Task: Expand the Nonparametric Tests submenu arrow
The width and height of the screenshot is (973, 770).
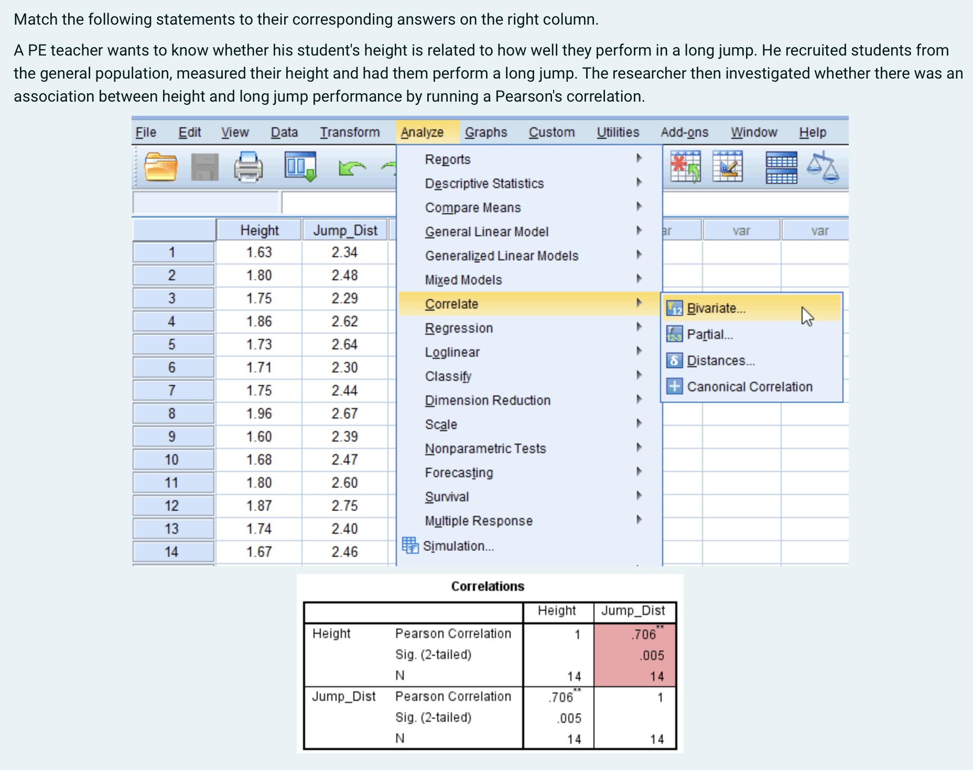Action: pos(639,447)
